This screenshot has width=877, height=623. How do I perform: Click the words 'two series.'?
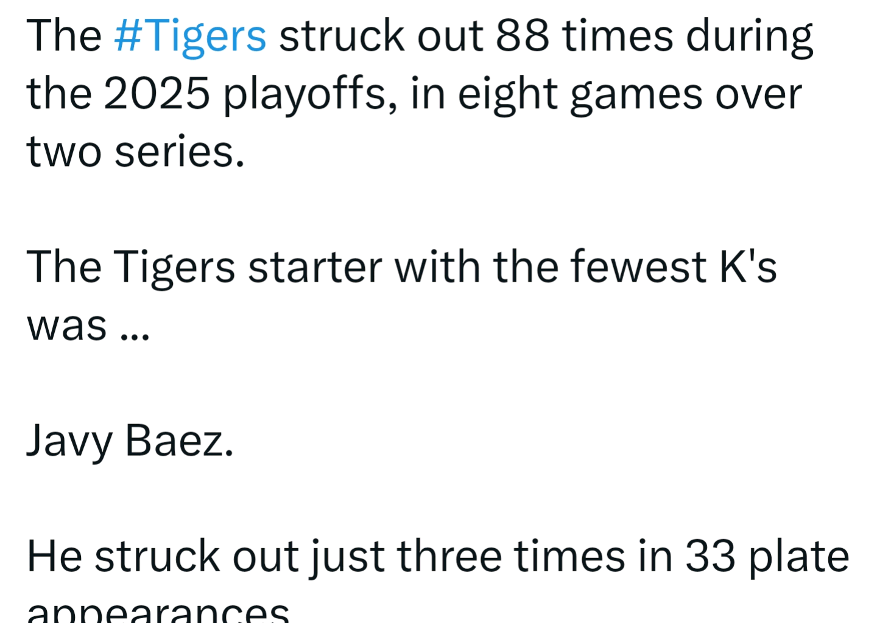tap(135, 151)
